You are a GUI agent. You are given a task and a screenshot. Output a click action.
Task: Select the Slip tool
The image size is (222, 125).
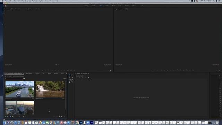[69, 80]
